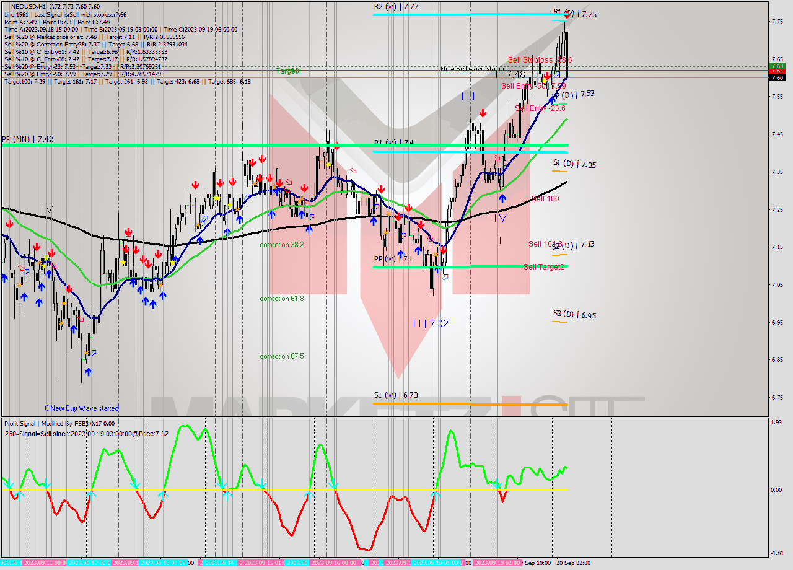Viewport: 793px width, 570px height.
Task: Click the 'S1 (D) | 7.35' support label
Action: point(575,164)
